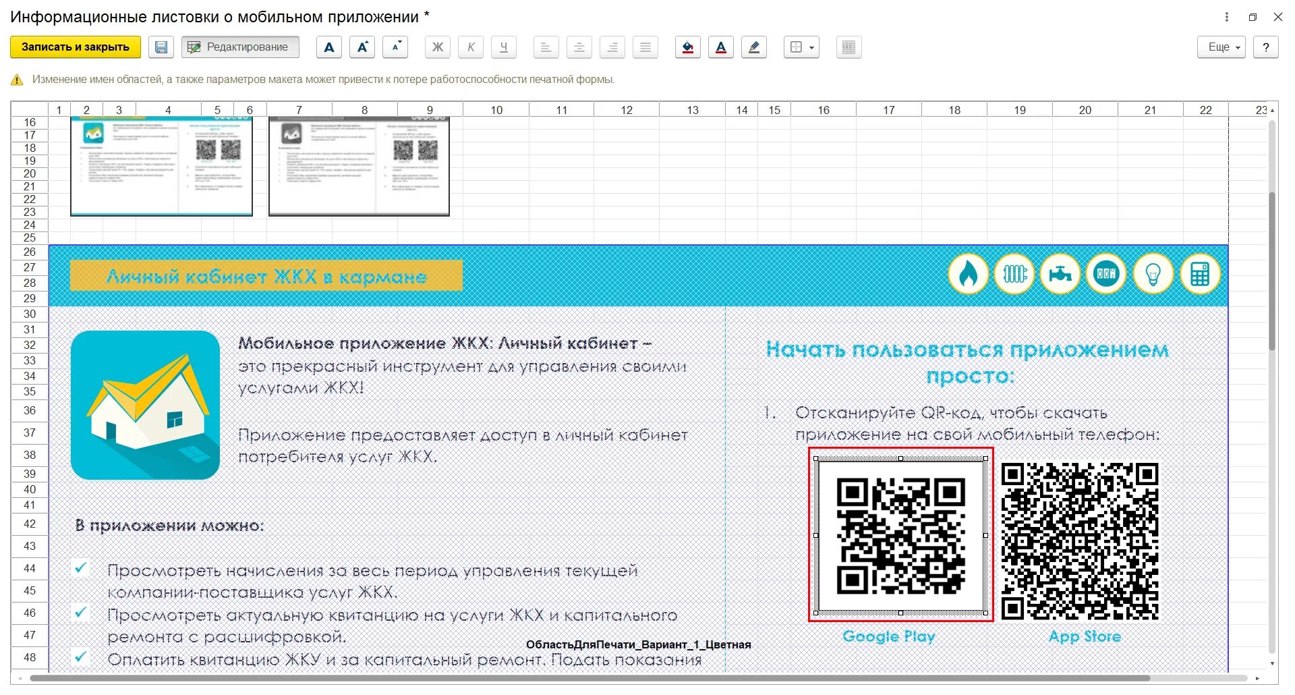The image size is (1295, 695).
Task: Toggle bold formatting (Ж)
Action: pos(438,47)
